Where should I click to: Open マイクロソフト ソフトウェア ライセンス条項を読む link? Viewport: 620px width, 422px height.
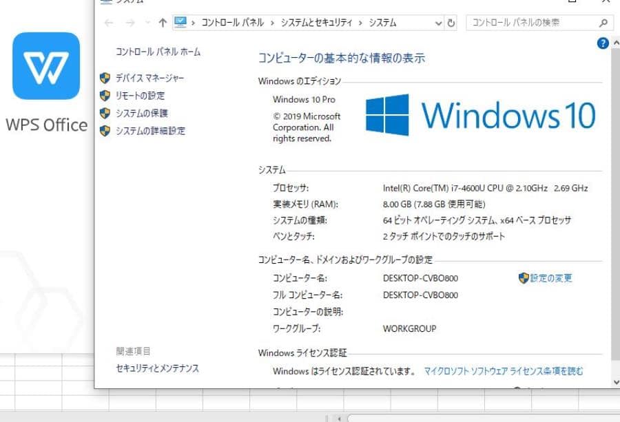[504, 371]
